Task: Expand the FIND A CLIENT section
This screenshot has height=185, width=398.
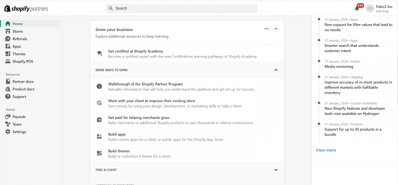Action: 276,170
